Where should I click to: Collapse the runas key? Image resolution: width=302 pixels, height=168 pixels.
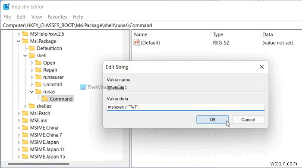tap(32, 92)
